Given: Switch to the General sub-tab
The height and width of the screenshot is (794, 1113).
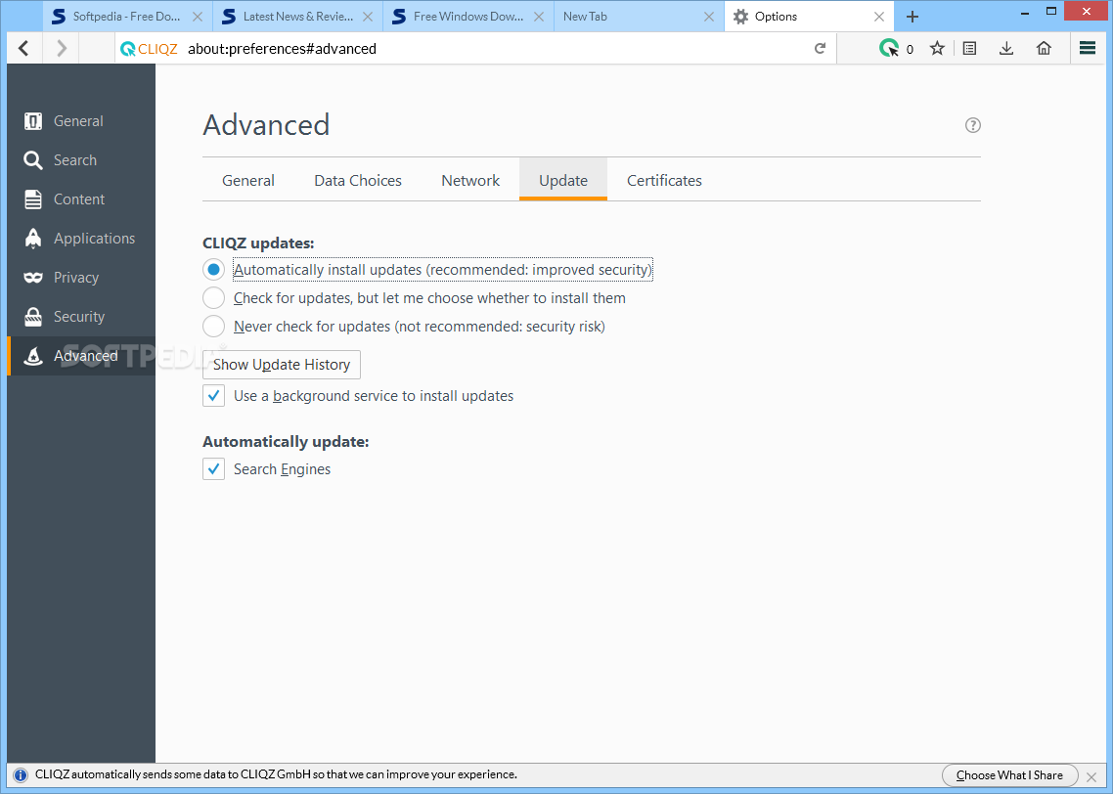Looking at the screenshot, I should pyautogui.click(x=247, y=180).
